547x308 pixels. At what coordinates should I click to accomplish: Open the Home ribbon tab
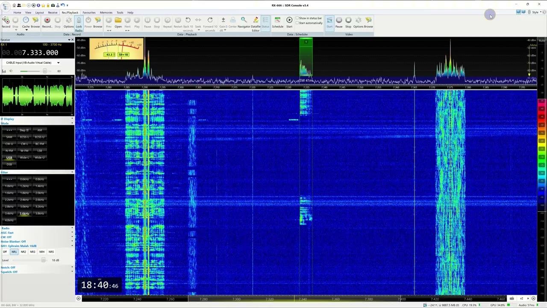click(17, 12)
